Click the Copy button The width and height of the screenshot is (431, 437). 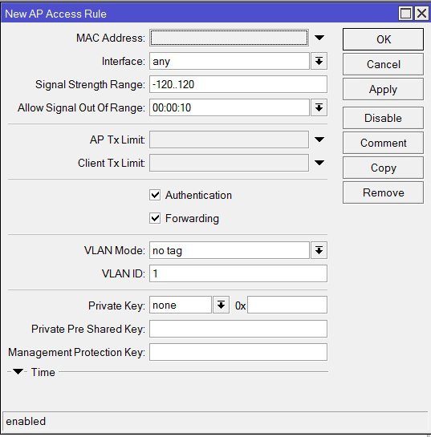pyautogui.click(x=383, y=168)
